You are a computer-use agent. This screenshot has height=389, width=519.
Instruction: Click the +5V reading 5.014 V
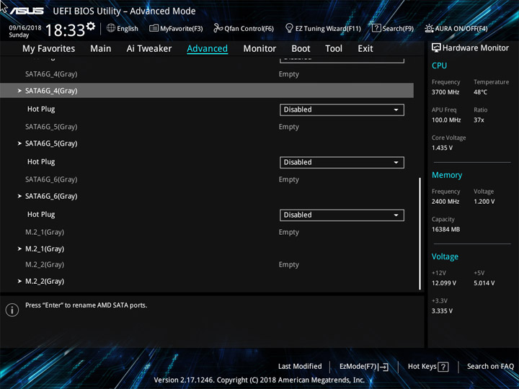tap(484, 283)
